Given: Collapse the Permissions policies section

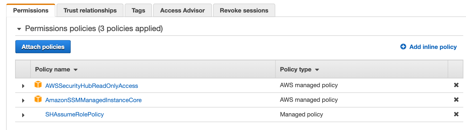Looking at the screenshot, I should (19, 29).
